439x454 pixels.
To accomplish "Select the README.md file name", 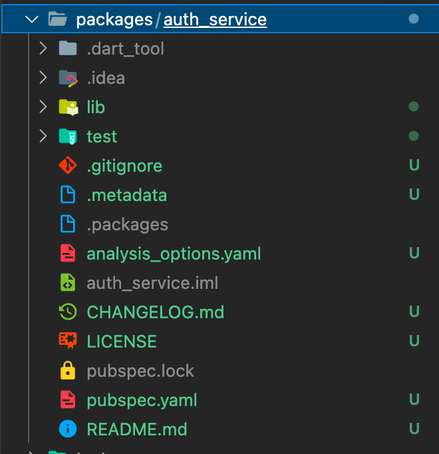I will coord(136,429).
